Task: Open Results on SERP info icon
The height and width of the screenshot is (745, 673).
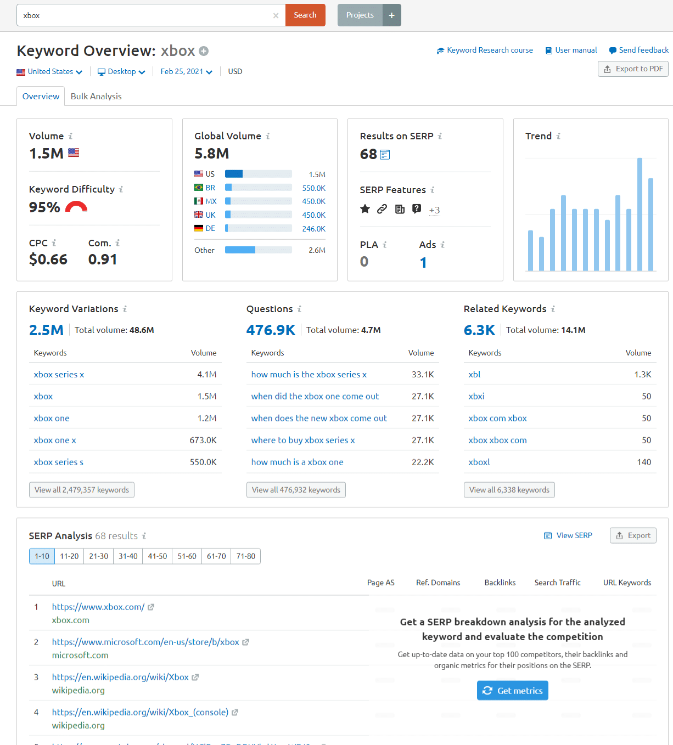Action: pos(440,136)
